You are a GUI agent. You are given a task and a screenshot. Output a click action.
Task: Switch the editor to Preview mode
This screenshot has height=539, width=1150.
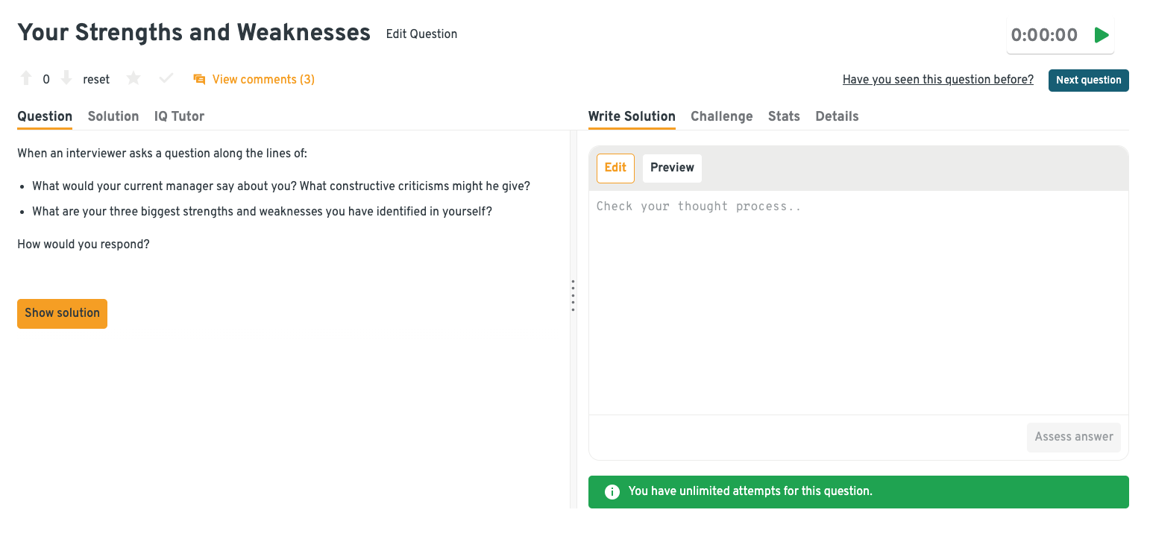[672, 168]
